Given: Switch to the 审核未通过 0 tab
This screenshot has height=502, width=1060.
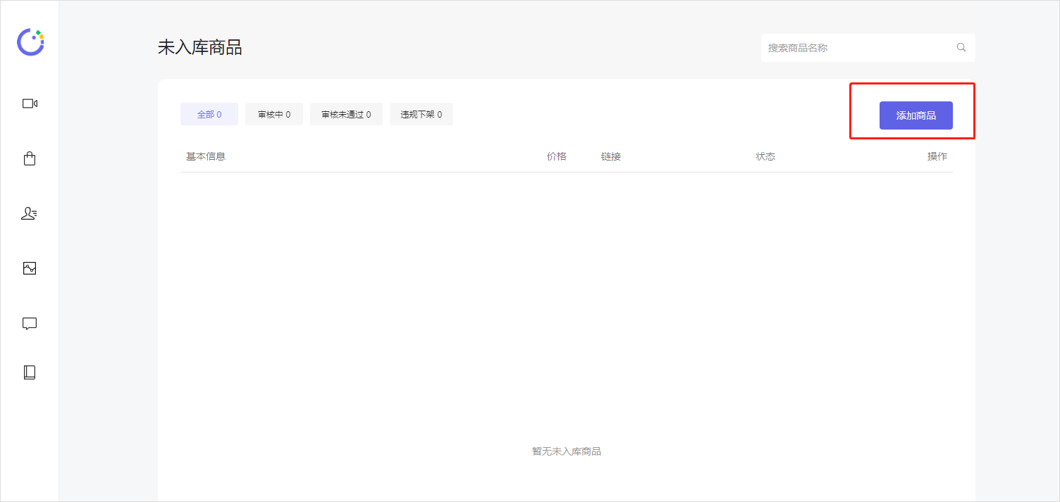Looking at the screenshot, I should click(x=346, y=114).
